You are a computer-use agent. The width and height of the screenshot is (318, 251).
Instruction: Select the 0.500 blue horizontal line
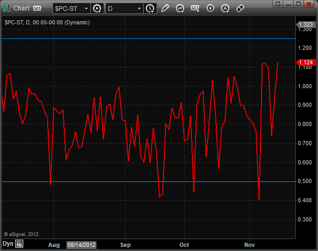coord(148,182)
